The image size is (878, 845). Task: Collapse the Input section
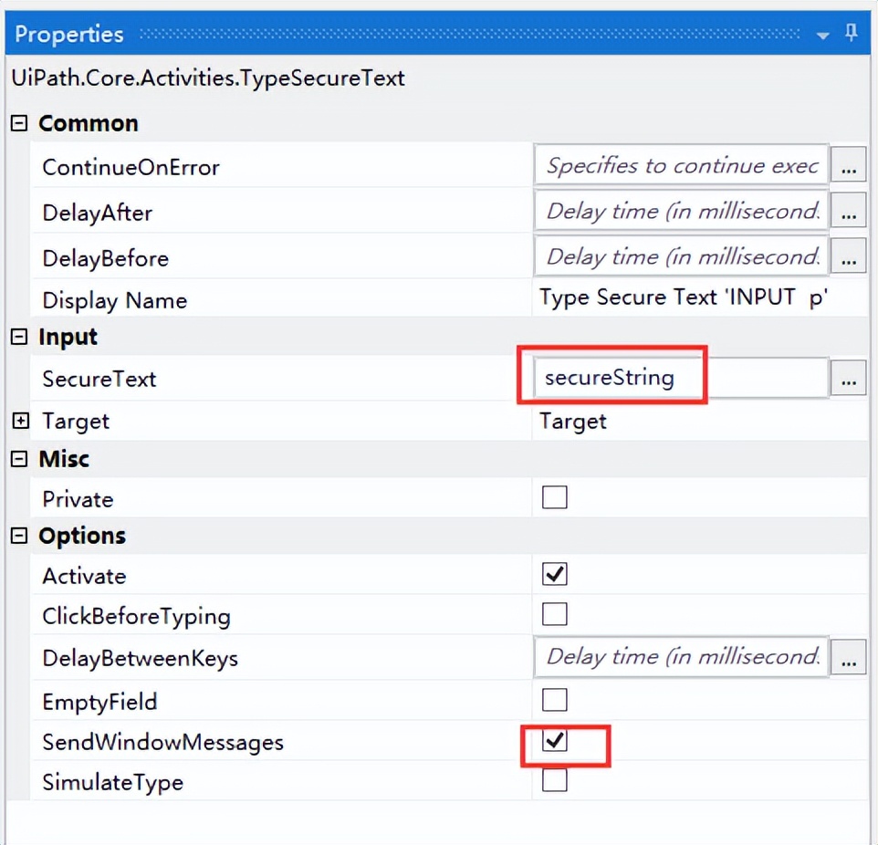pos(19,338)
